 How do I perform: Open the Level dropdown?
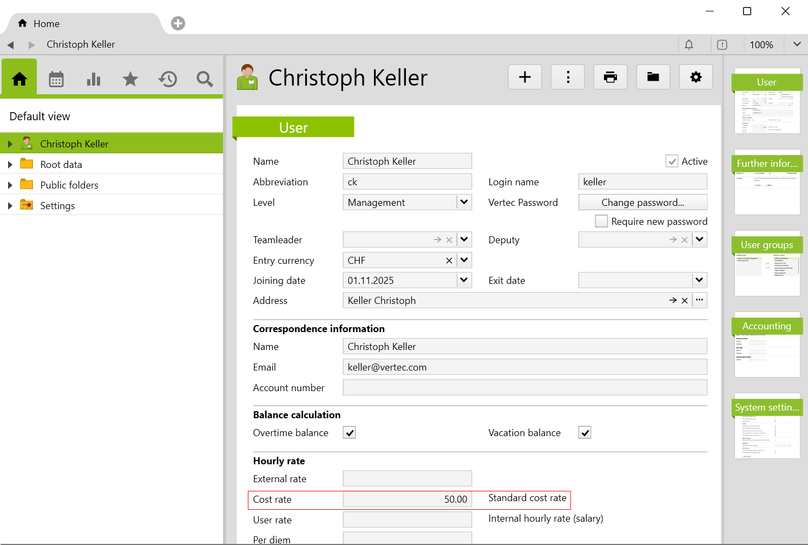464,203
